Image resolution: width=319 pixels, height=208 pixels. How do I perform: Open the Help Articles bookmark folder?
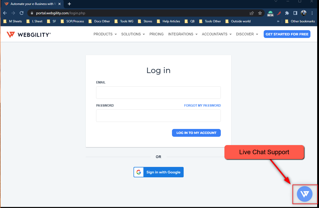click(169, 21)
